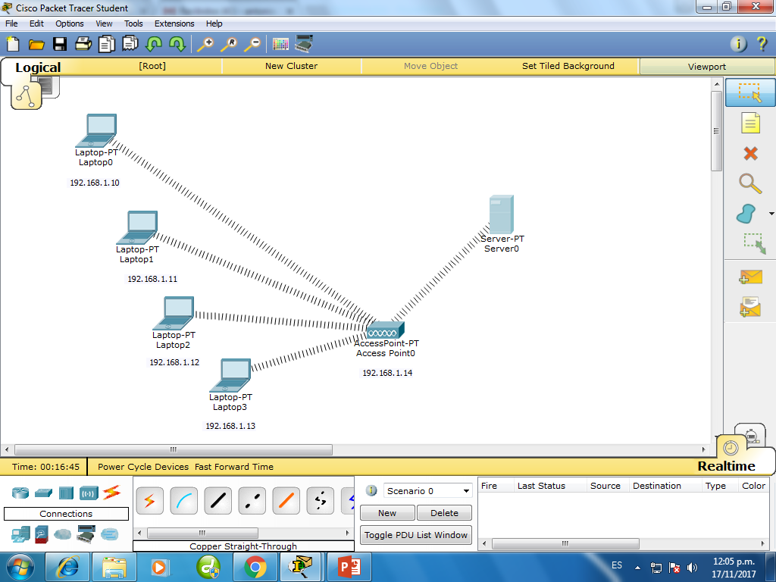The height and width of the screenshot is (582, 776).
Task: Switch to Logical workspace tab
Action: pyautogui.click(x=38, y=67)
